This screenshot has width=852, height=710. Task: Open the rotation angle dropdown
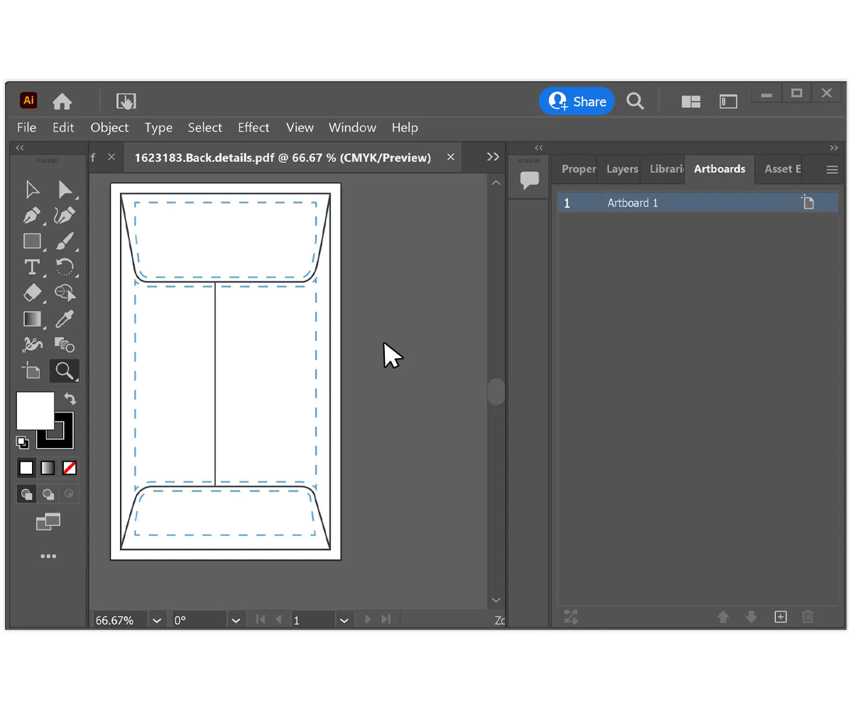pyautogui.click(x=236, y=620)
